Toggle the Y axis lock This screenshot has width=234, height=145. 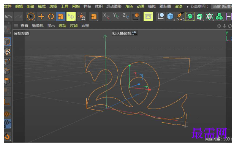tap(116, 16)
